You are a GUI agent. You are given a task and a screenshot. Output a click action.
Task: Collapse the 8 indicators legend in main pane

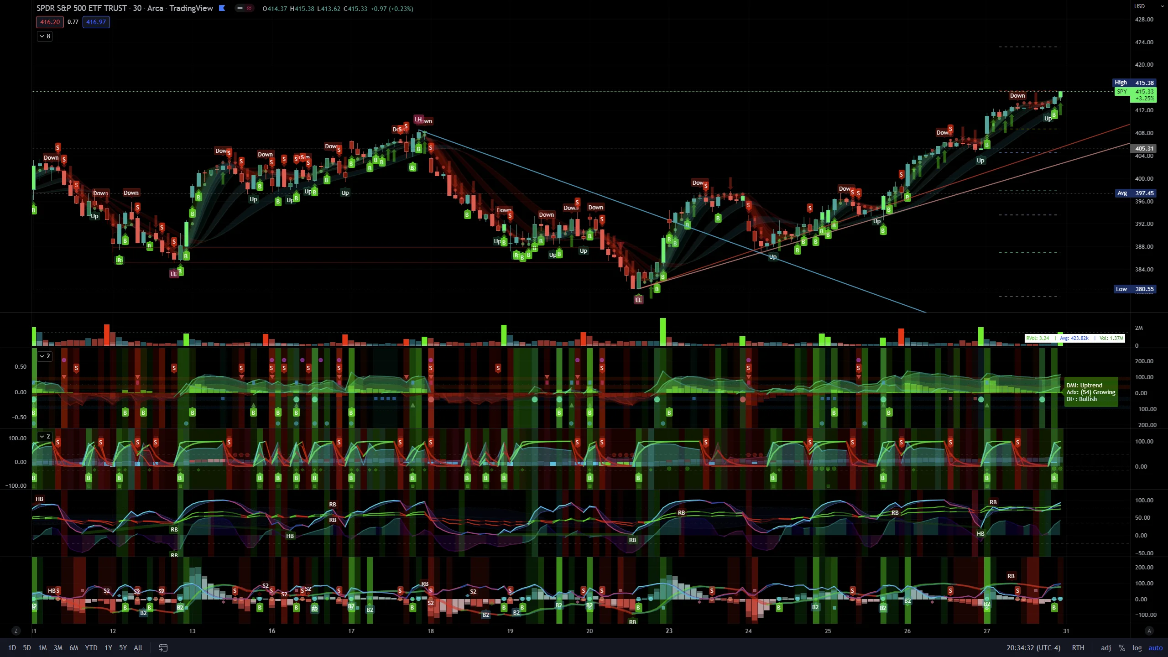point(45,36)
